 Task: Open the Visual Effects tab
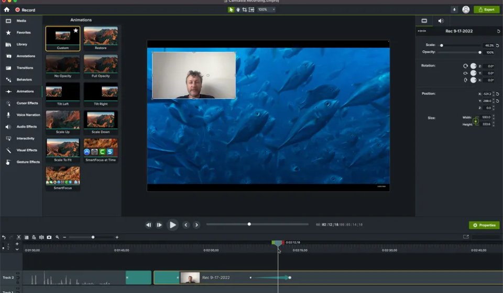(21, 150)
